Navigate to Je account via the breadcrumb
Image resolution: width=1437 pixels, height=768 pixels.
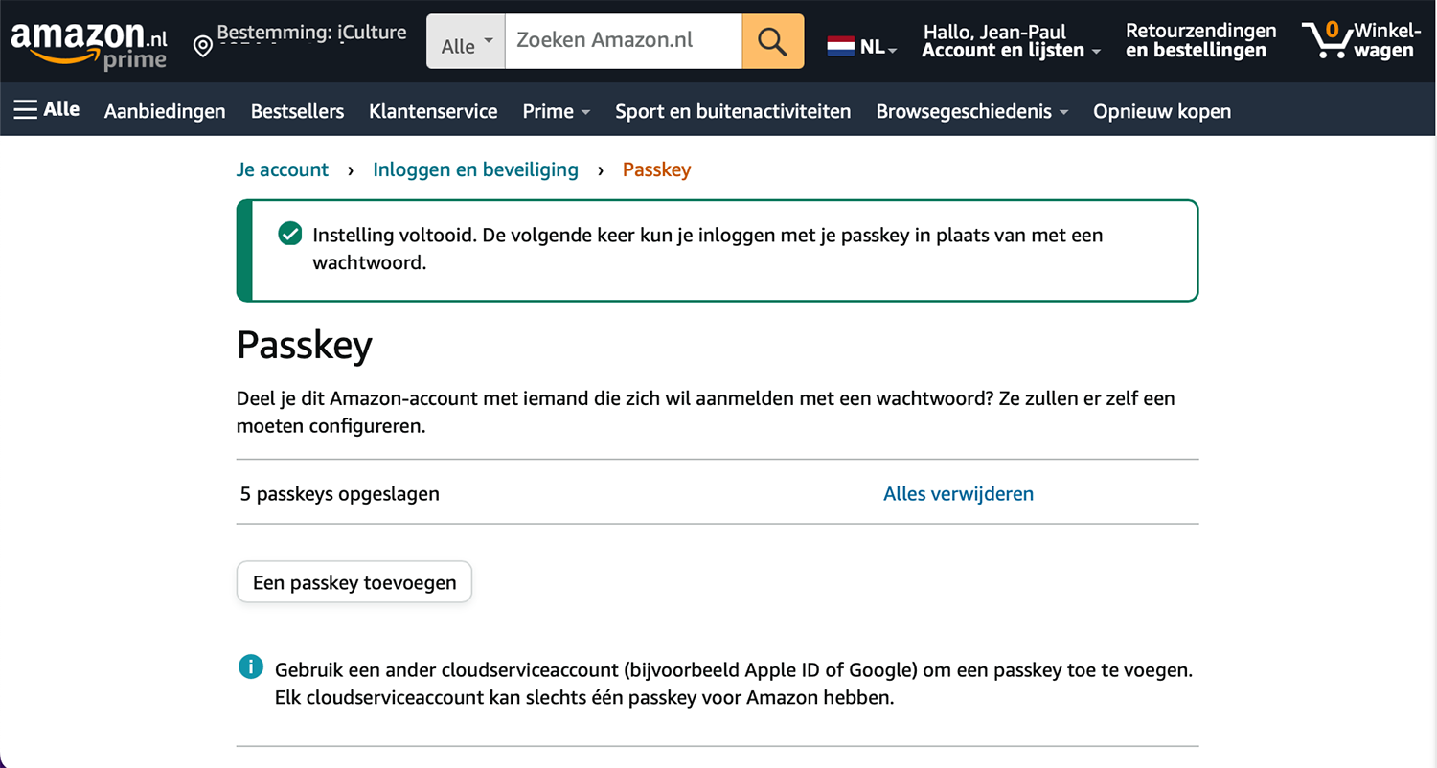282,169
